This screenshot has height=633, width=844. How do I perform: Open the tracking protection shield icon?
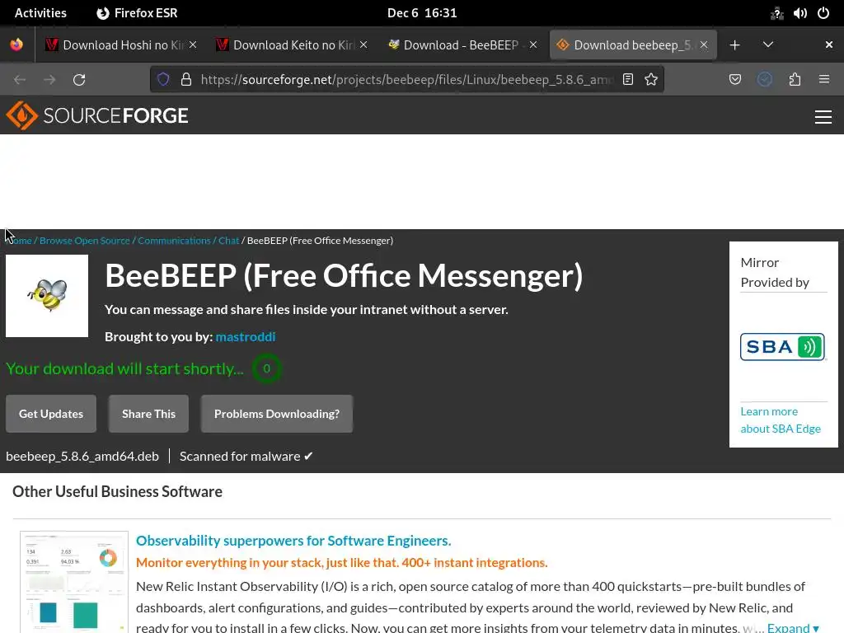click(x=163, y=80)
